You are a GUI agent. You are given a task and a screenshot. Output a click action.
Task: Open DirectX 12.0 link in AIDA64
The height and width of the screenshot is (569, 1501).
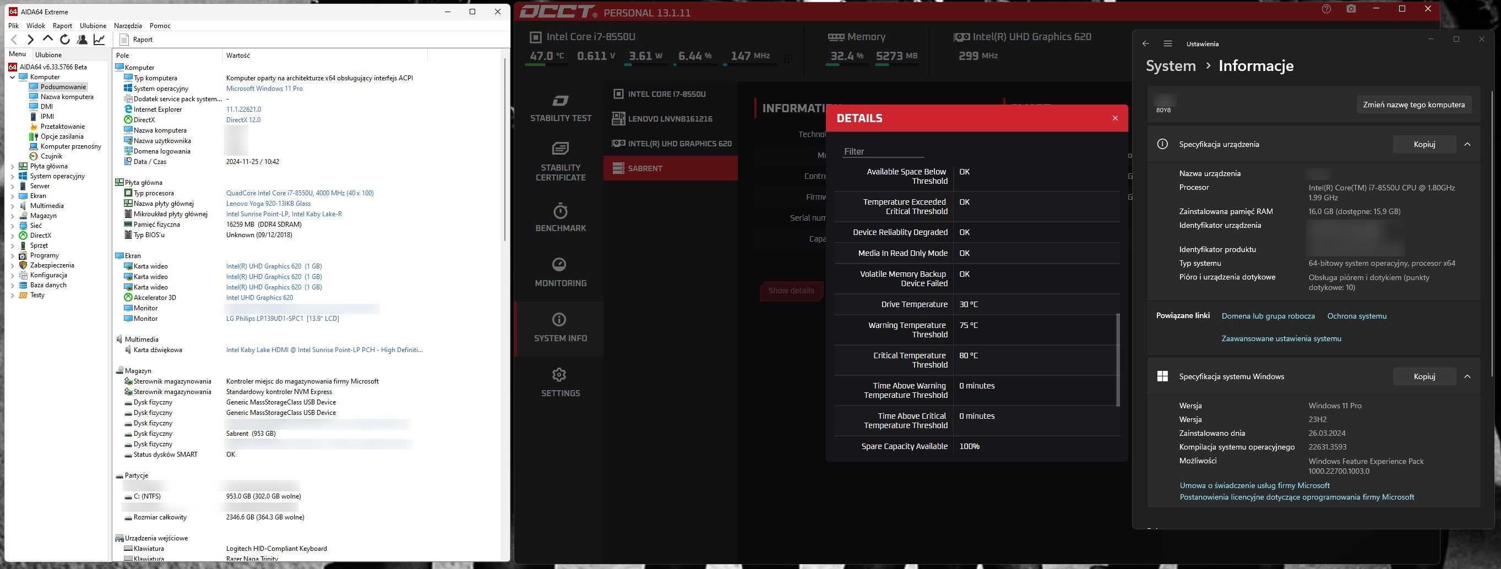pyautogui.click(x=243, y=120)
